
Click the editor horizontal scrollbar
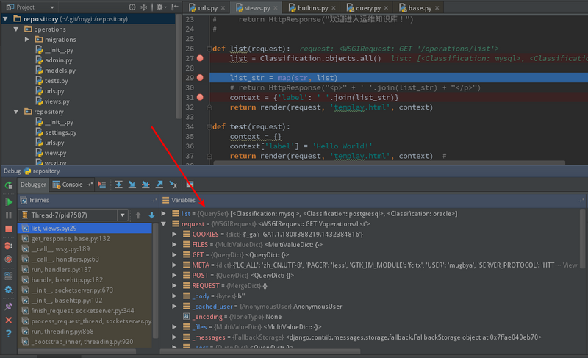click(389, 162)
